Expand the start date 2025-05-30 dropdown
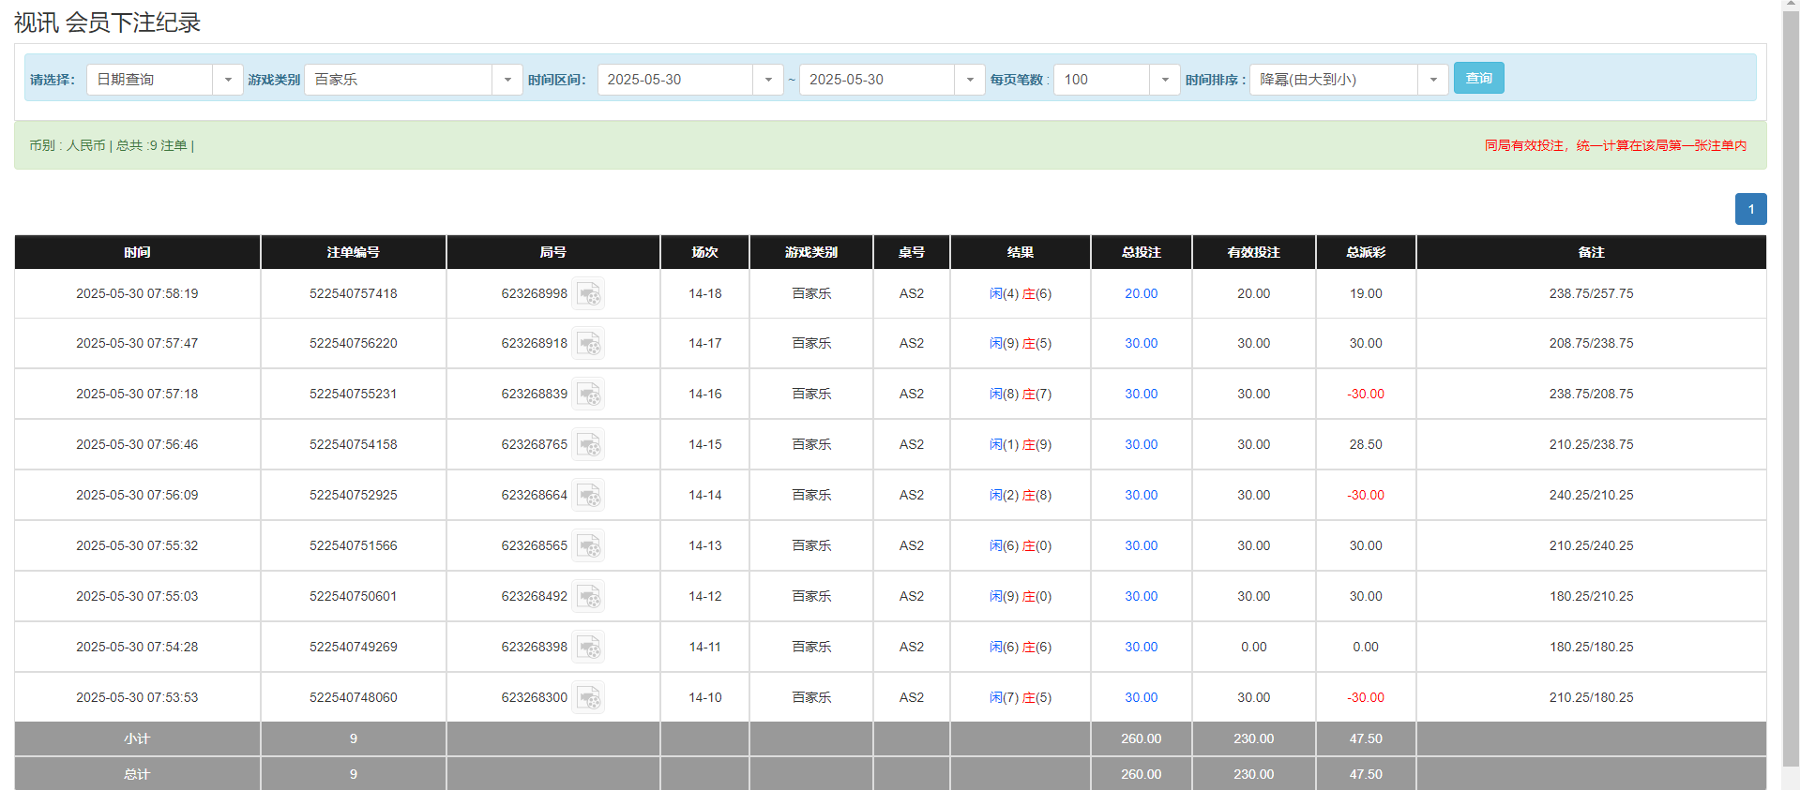The image size is (1800, 790). [x=767, y=80]
